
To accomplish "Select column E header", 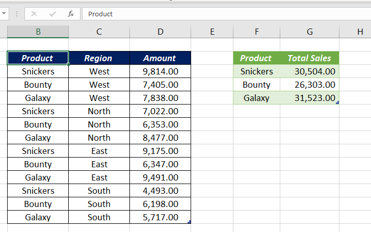I will [212, 32].
